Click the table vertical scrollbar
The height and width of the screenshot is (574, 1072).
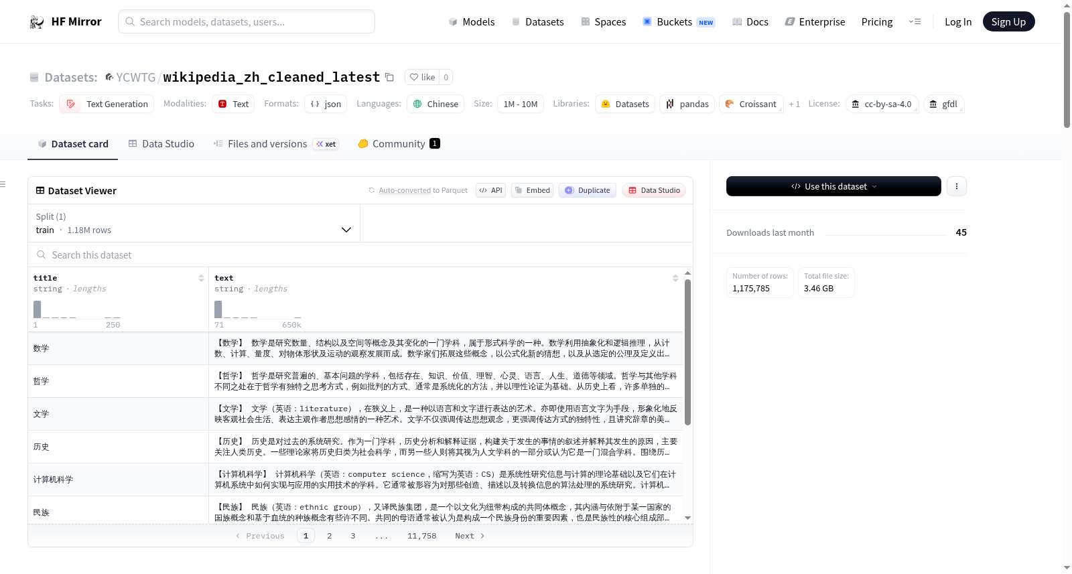pos(687,352)
